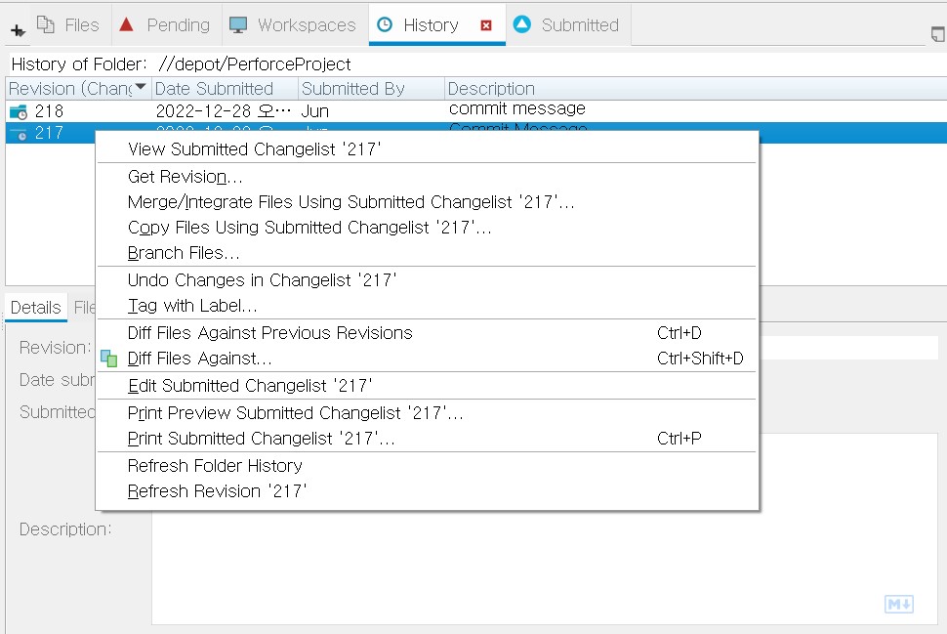Select the Details tab
The width and height of the screenshot is (947, 634).
tap(35, 308)
